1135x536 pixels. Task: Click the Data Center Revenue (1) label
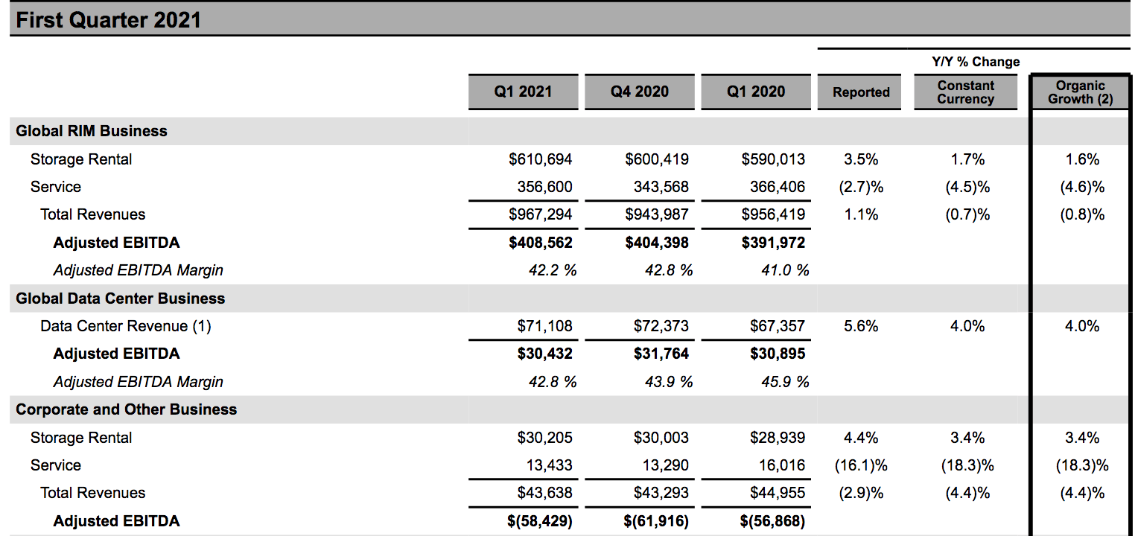point(126,326)
